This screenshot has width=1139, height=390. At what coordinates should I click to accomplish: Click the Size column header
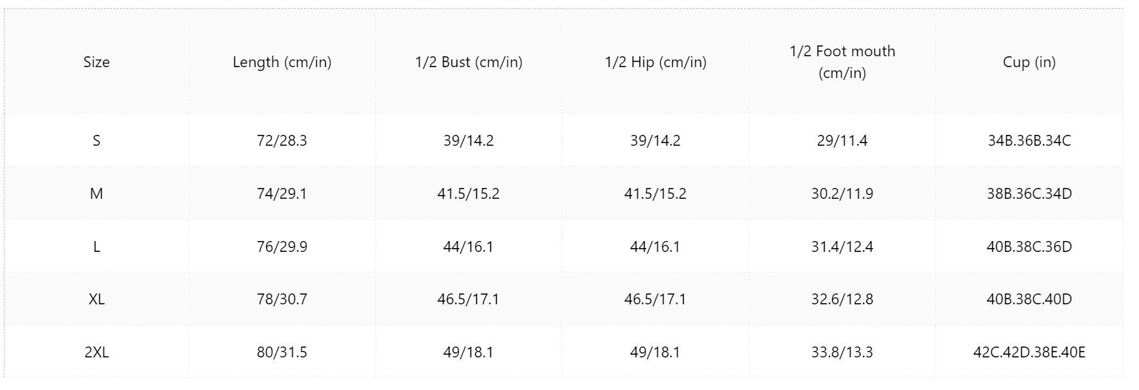tap(97, 62)
